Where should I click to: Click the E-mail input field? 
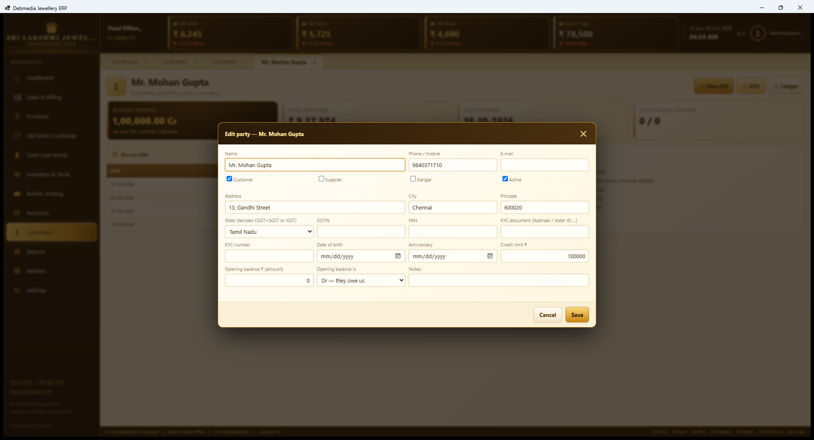(544, 165)
